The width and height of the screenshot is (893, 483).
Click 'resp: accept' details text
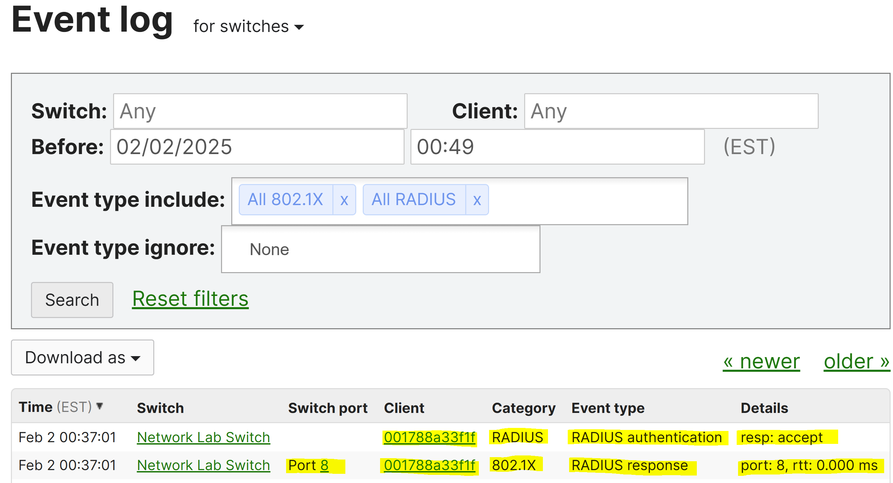781,437
